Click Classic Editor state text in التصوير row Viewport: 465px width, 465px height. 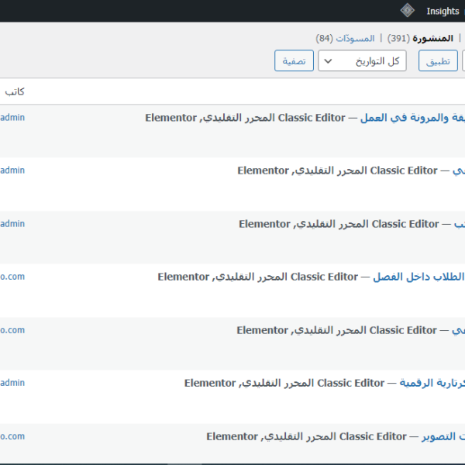click(373, 436)
